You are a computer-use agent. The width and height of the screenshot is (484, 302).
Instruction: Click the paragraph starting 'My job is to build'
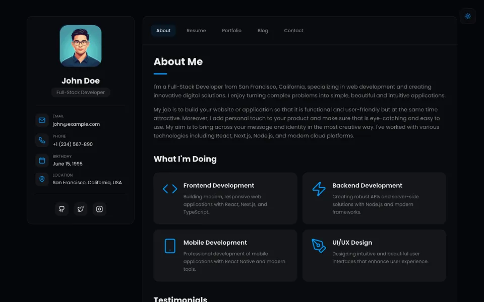(296, 123)
